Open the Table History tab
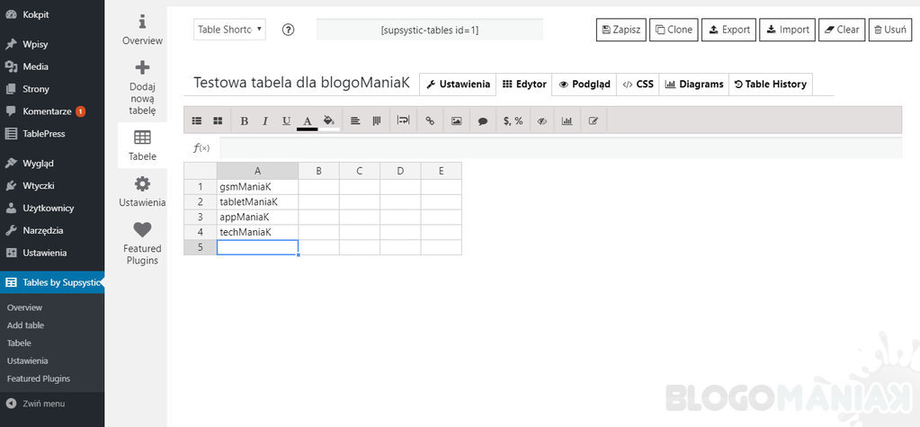This screenshot has height=427, width=920. (771, 84)
